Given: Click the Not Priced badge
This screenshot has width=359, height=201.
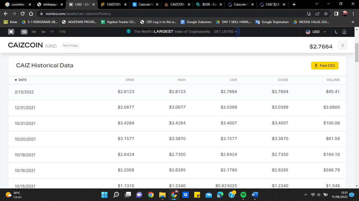Looking at the screenshot, I should (x=70, y=46).
